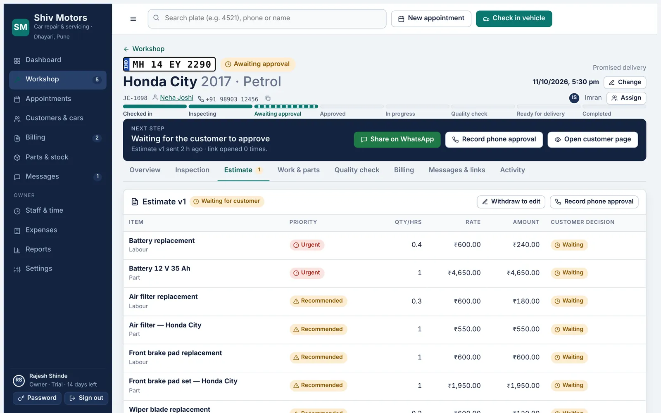
Task: Withdraw estimate to edit
Action: 511,202
